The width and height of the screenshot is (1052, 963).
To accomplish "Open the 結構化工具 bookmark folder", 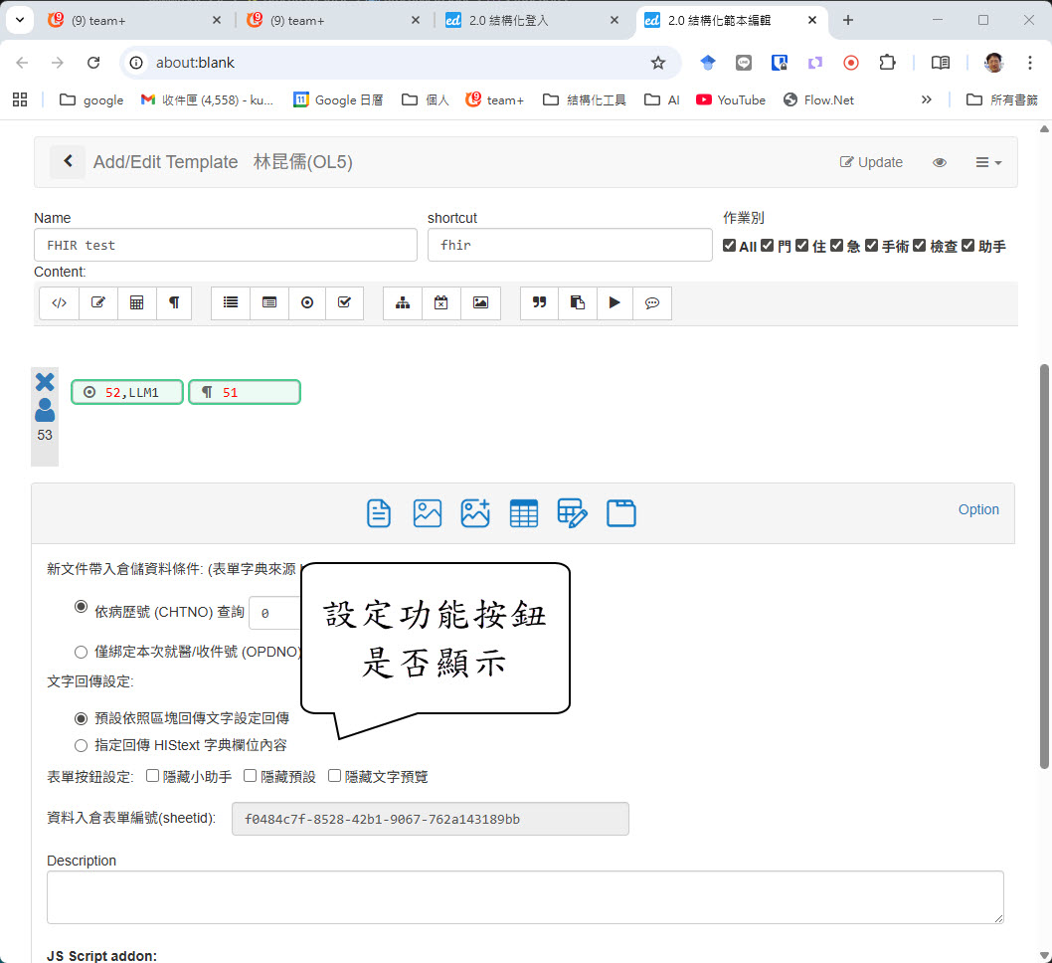I will (x=585, y=99).
